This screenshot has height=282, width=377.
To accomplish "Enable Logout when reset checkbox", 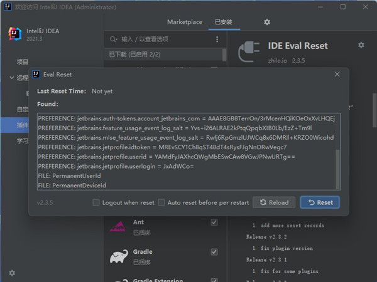I will (96, 202).
